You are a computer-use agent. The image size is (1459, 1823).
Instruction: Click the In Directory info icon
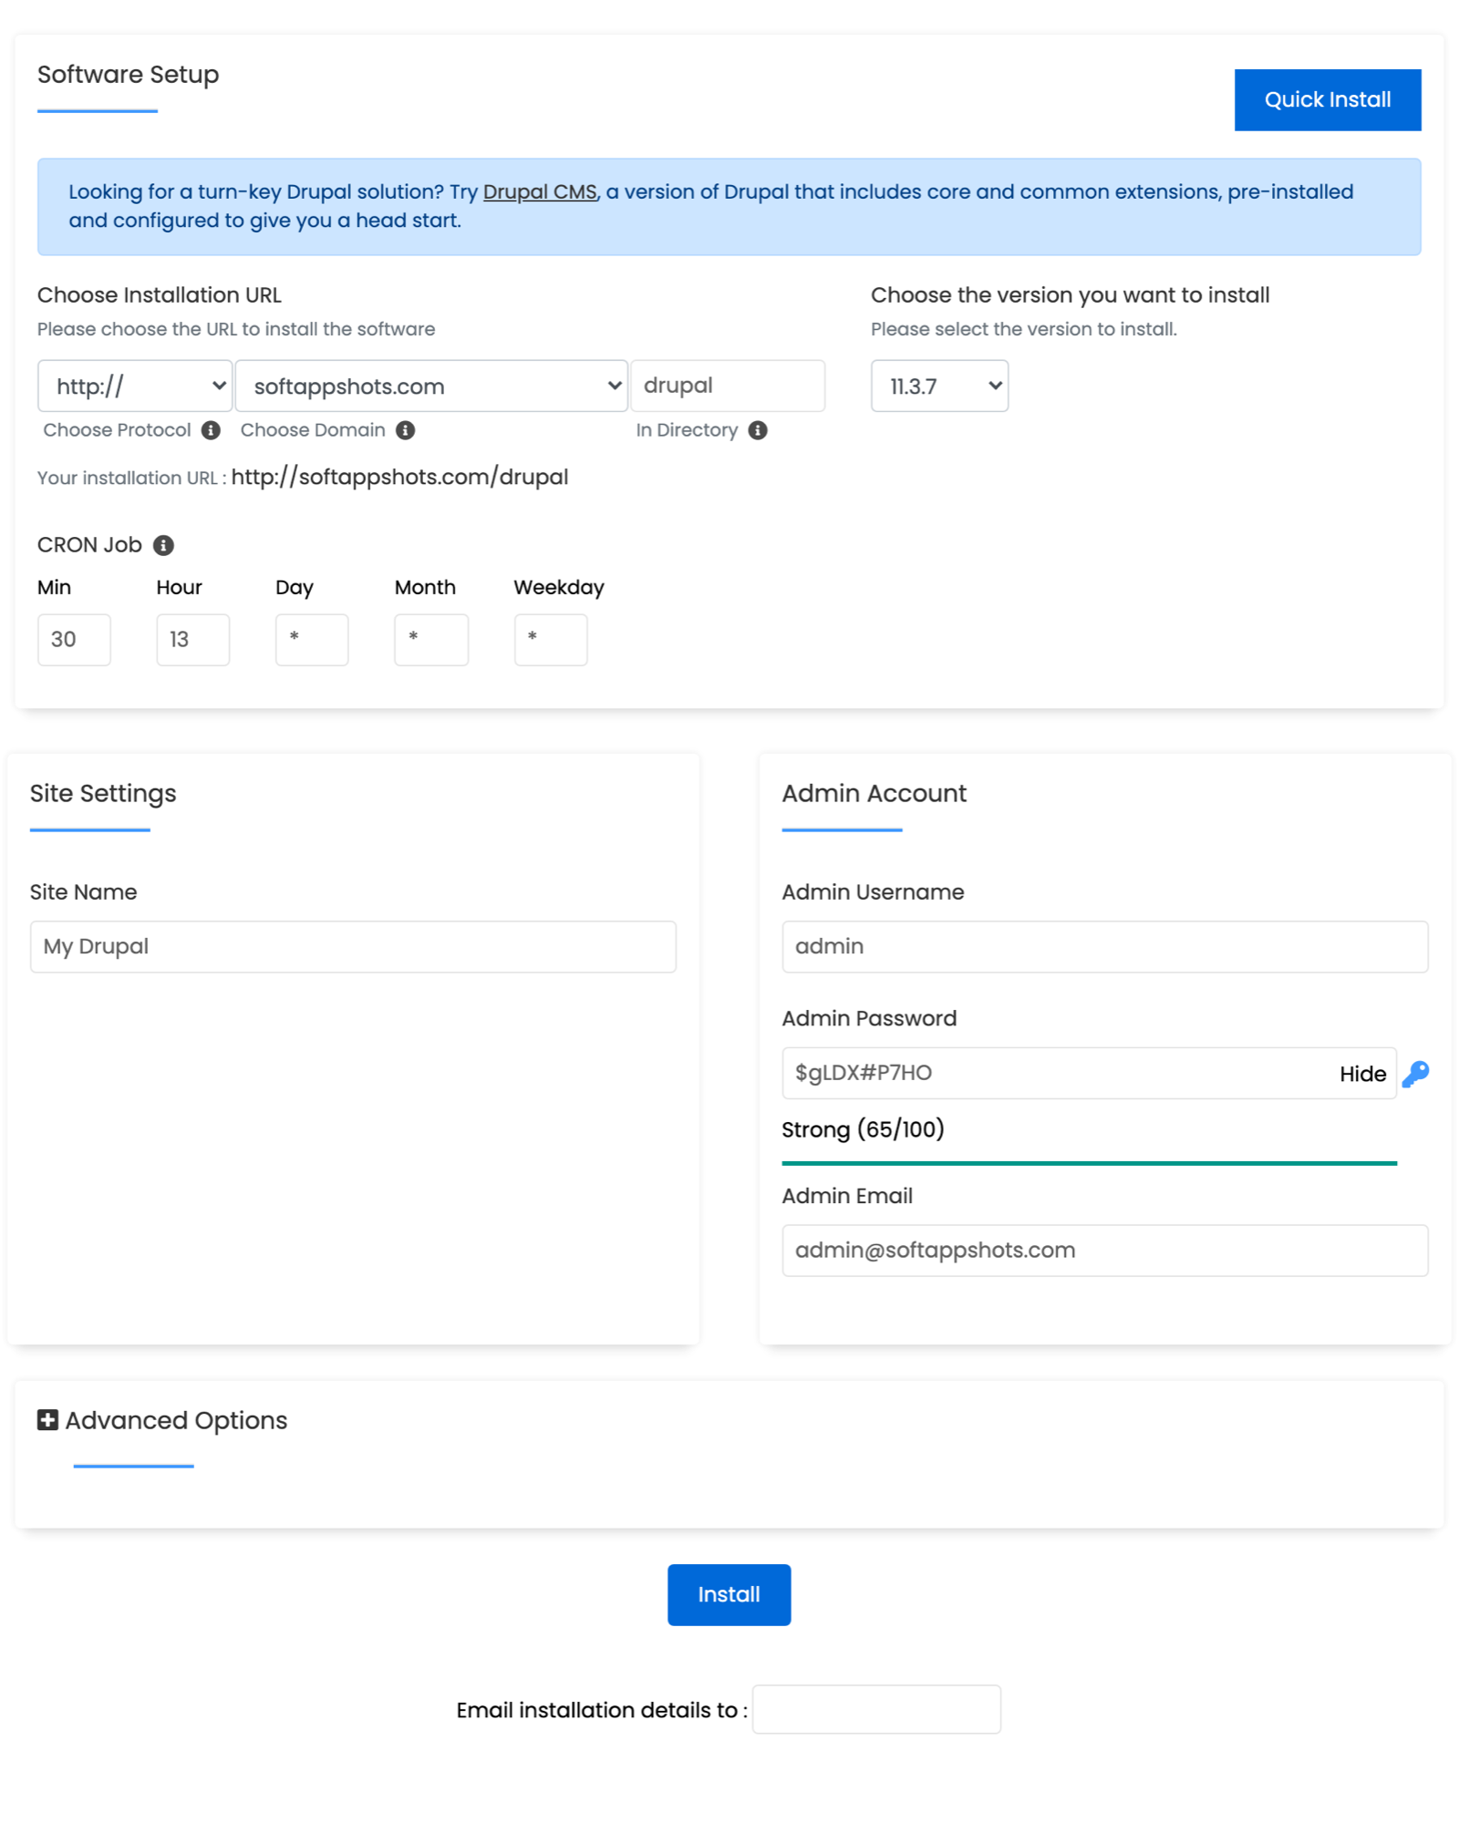pos(760,429)
